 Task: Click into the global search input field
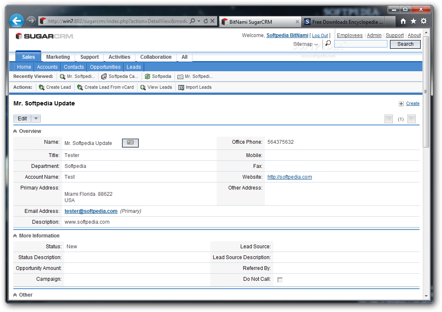pyautogui.click(x=360, y=44)
